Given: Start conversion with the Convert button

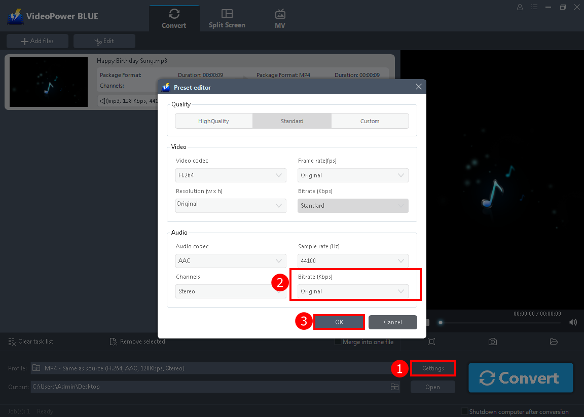Looking at the screenshot, I should [x=521, y=377].
